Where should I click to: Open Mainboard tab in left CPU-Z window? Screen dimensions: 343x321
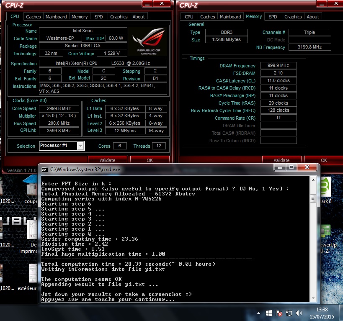(x=56, y=17)
